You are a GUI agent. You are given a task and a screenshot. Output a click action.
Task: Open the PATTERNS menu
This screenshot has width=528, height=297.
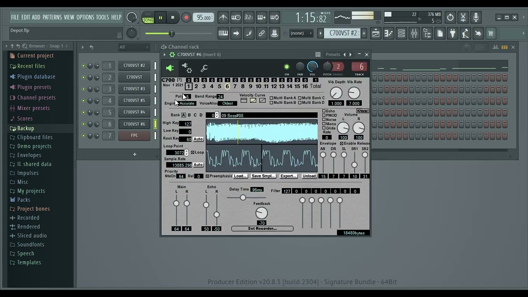tap(52, 17)
